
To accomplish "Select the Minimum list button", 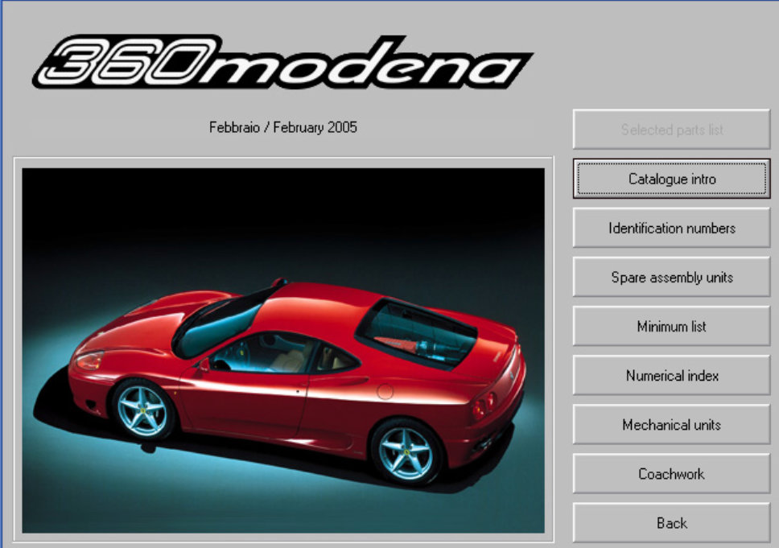I will click(671, 327).
